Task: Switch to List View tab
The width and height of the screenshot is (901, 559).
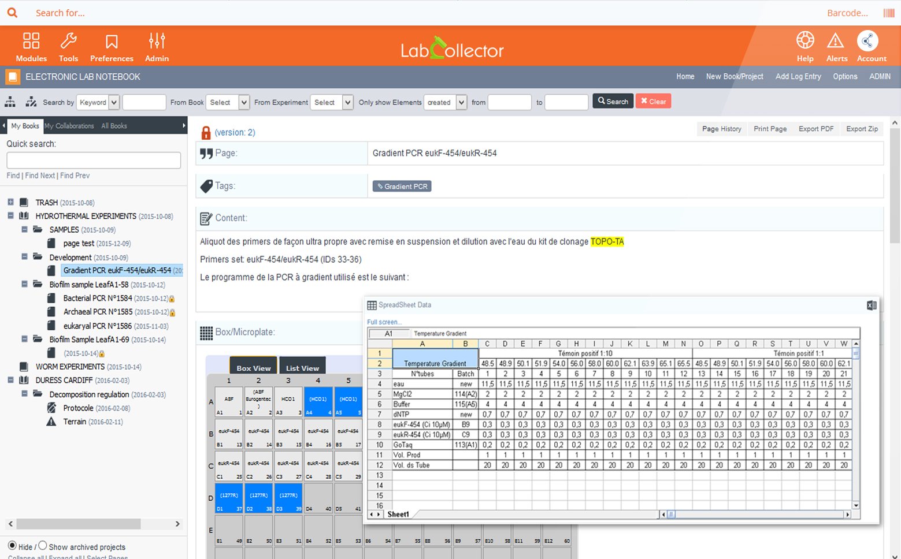Action: (x=302, y=367)
